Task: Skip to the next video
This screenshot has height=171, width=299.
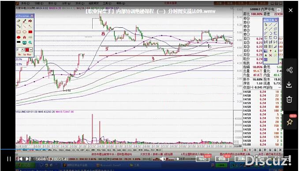Action: (x=28, y=159)
